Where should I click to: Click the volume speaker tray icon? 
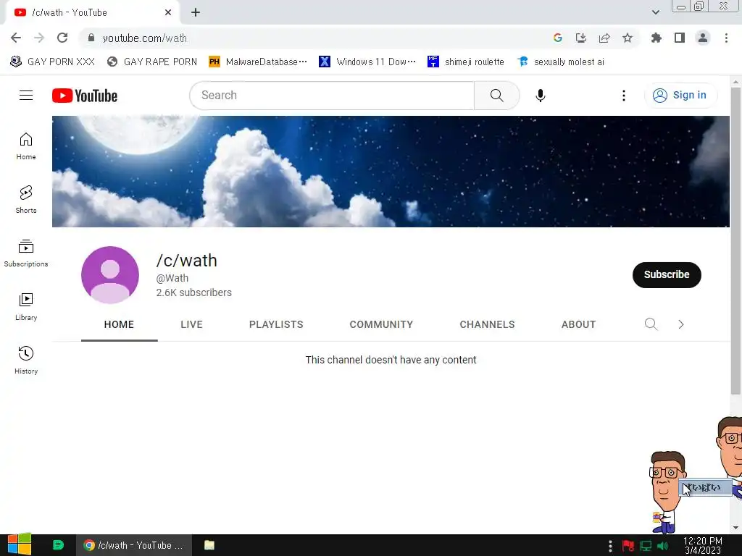click(x=662, y=546)
